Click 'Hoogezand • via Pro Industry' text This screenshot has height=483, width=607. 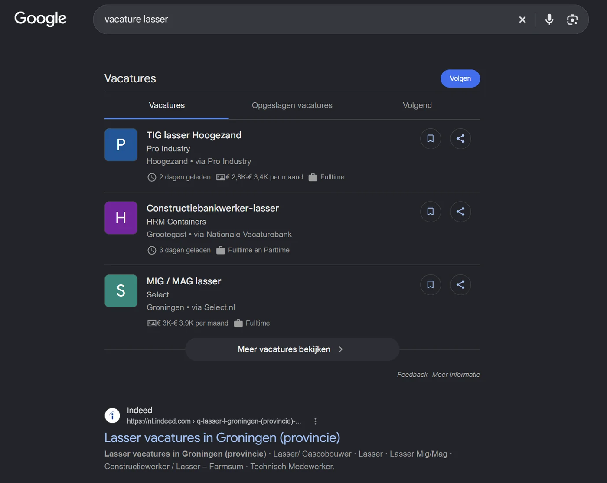coord(199,161)
